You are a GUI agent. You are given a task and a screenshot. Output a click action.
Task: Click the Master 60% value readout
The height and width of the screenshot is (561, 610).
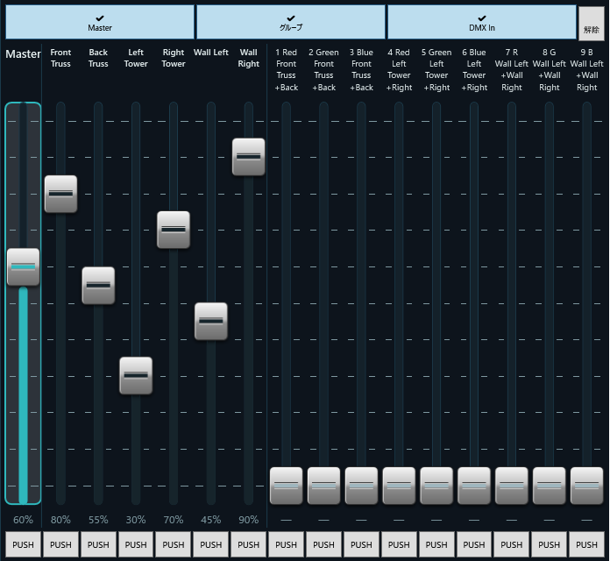(x=23, y=520)
